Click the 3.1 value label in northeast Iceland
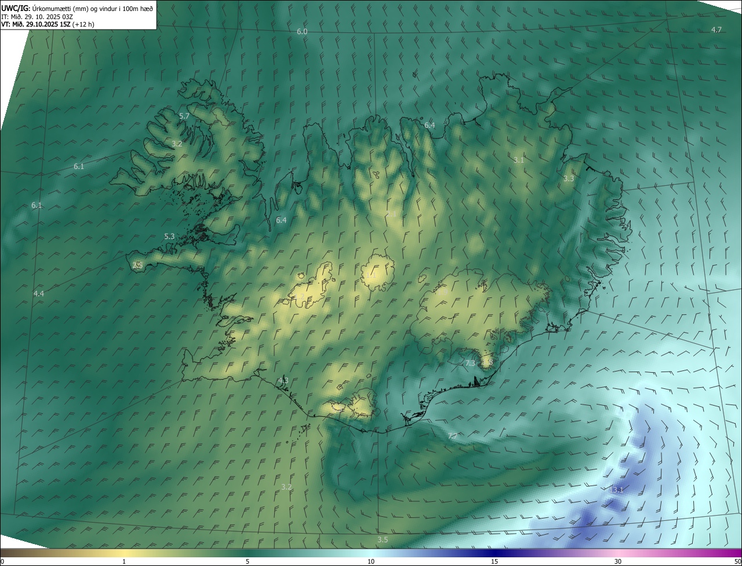742x566 pixels. pos(519,160)
